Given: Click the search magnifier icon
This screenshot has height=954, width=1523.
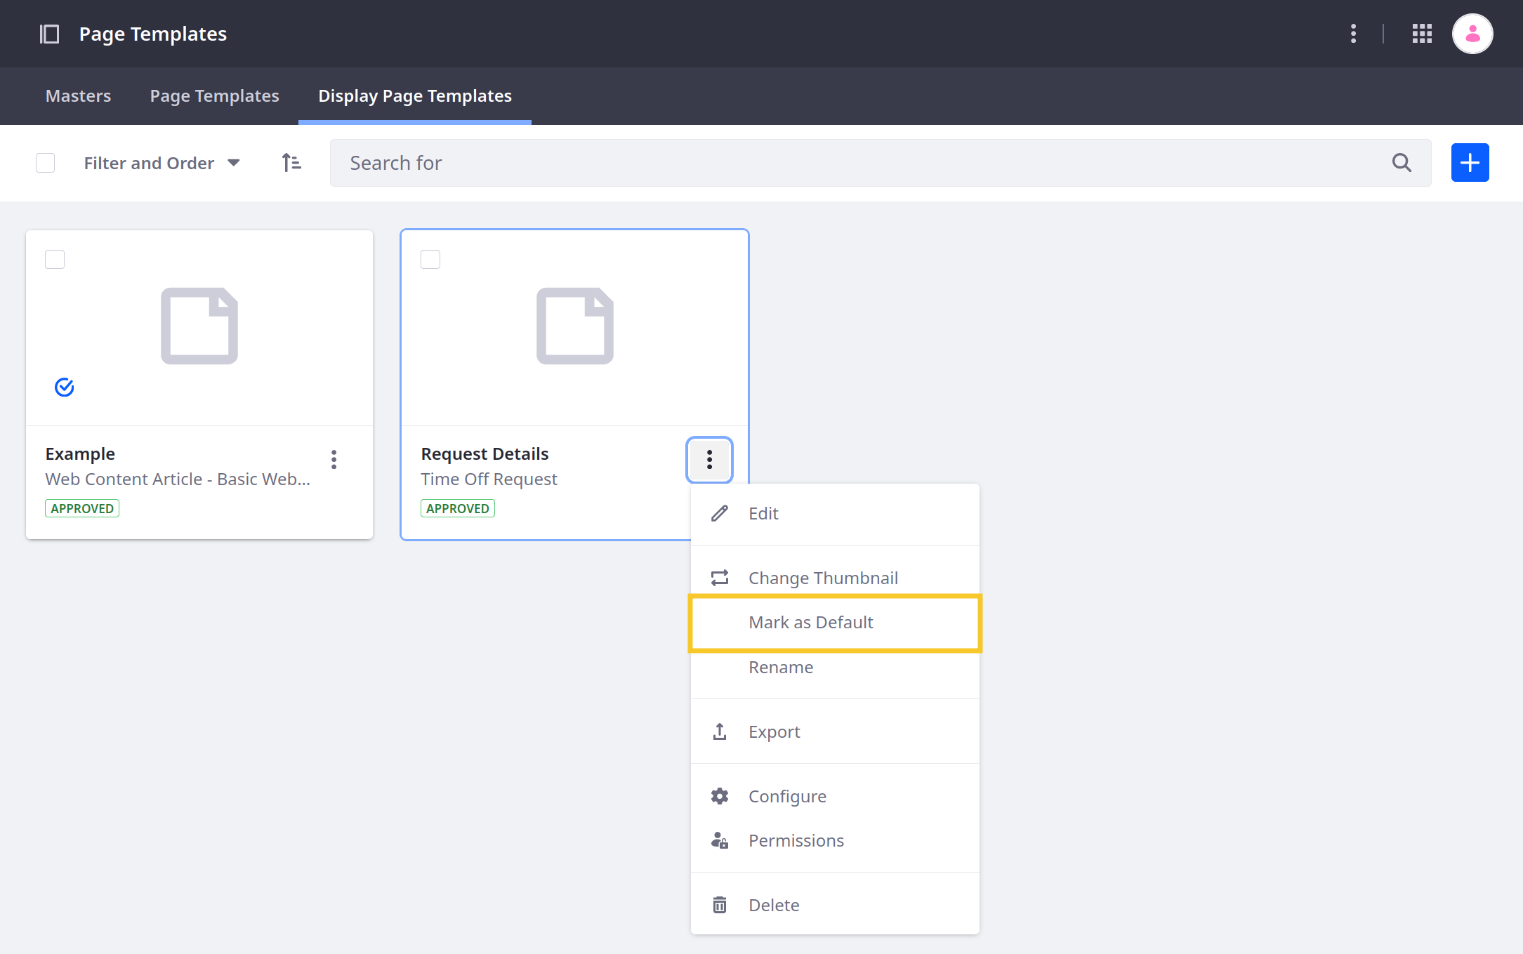Looking at the screenshot, I should [x=1402, y=163].
